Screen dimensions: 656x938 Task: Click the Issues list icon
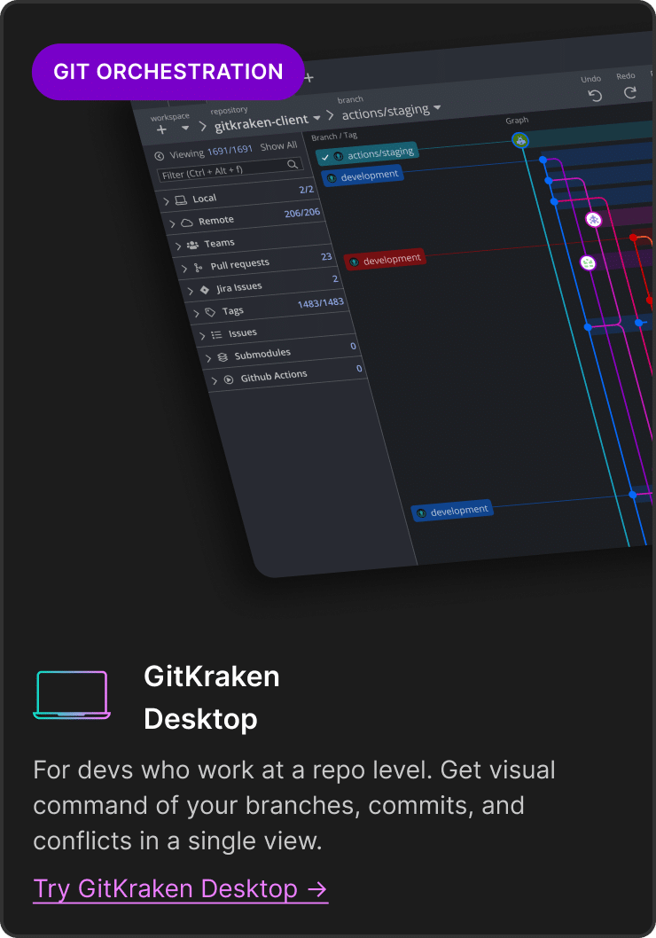[216, 334]
